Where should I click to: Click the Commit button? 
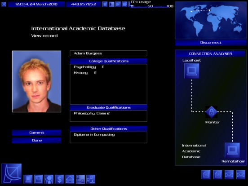(36, 133)
